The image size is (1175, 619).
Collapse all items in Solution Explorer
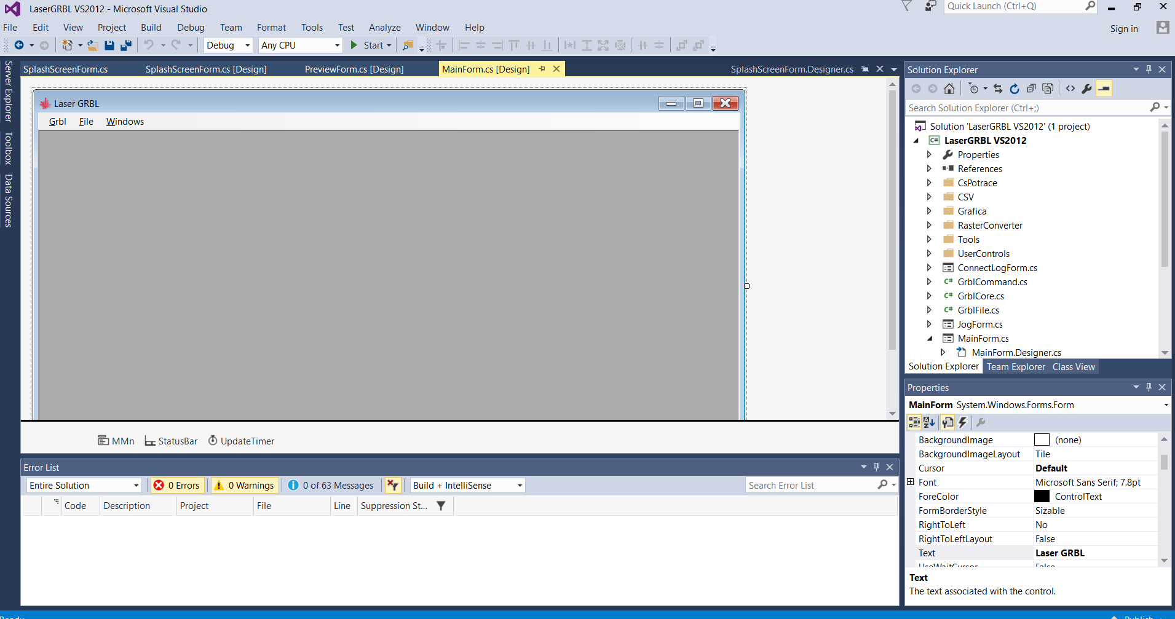1031,89
